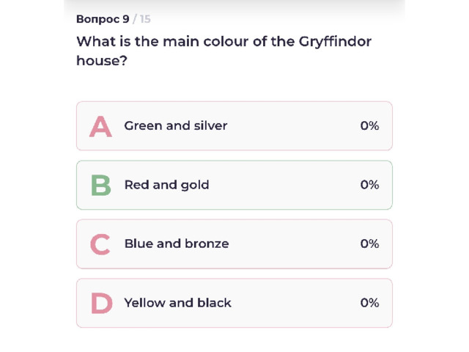Image resolution: width=469 pixels, height=352 pixels.
Task: Click percentage value of option D
Action: tap(369, 303)
